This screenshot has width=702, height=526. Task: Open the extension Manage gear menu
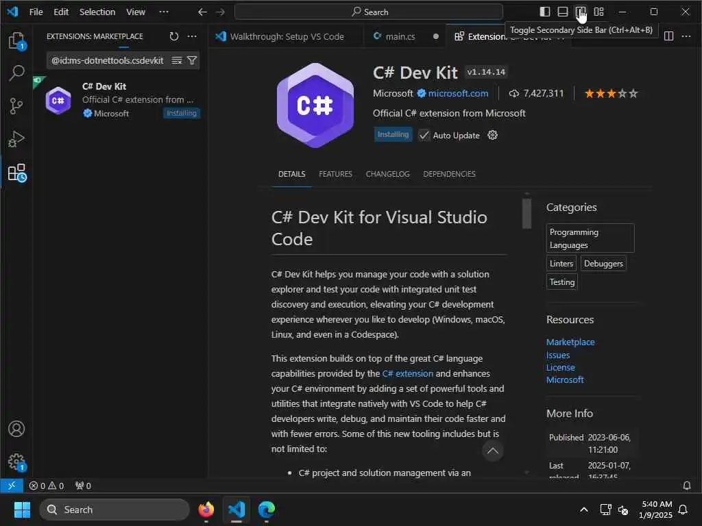492,135
